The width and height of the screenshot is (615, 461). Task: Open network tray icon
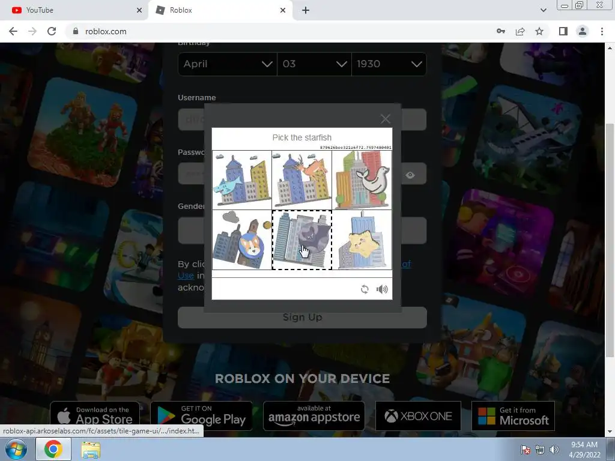click(540, 450)
